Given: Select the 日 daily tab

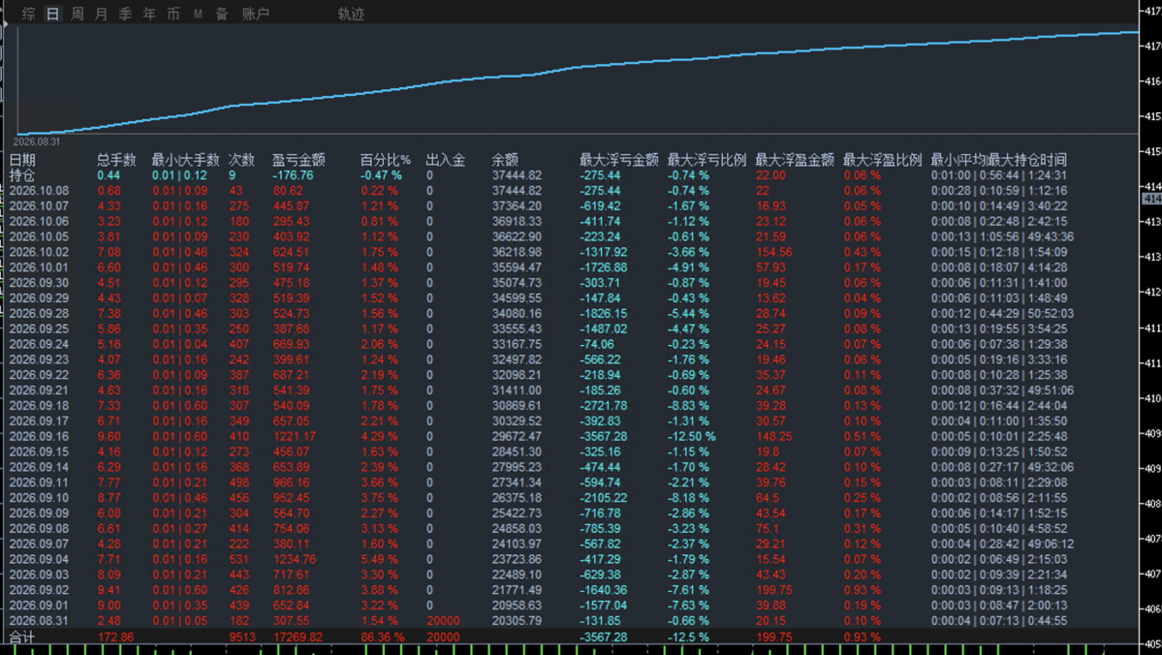Looking at the screenshot, I should pyautogui.click(x=52, y=14).
